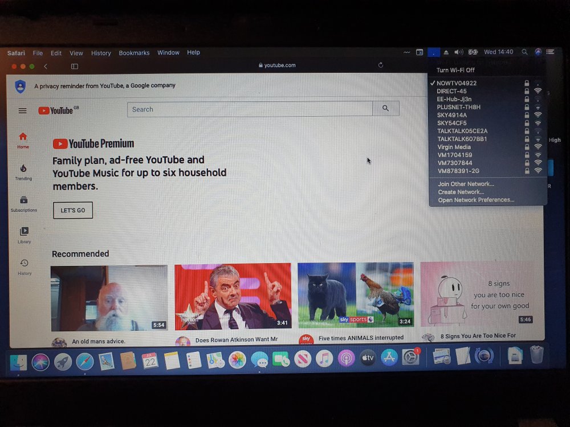
Task: Click the Siri icon in the menu bar
Action: tap(538, 52)
